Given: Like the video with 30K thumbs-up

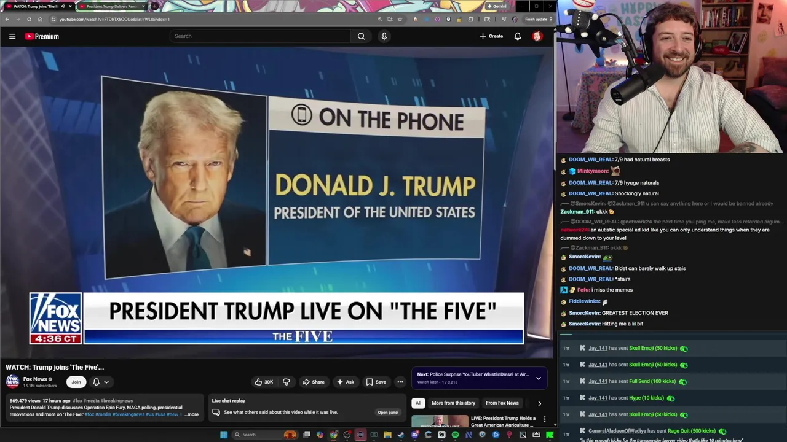Looking at the screenshot, I should point(264,382).
